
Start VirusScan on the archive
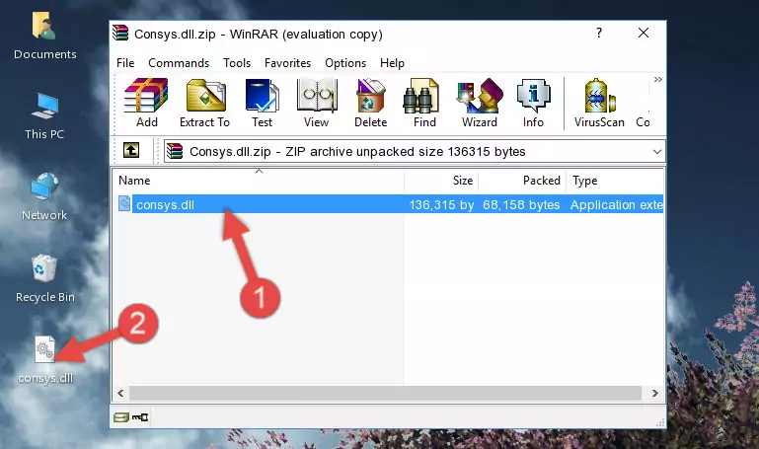[x=599, y=103]
